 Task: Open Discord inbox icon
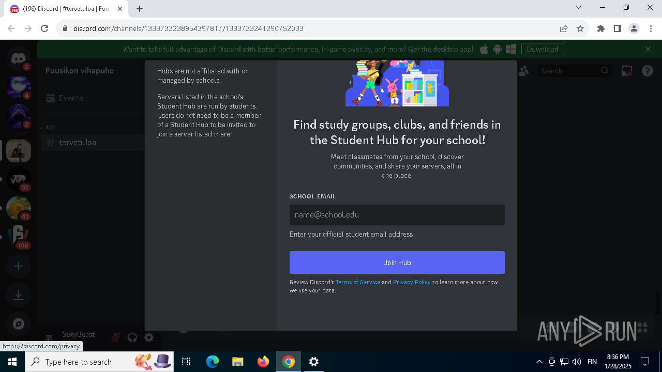pos(627,71)
